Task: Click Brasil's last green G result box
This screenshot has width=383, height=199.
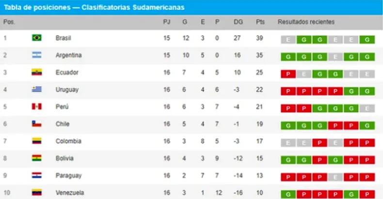Action: pyautogui.click(x=367, y=40)
